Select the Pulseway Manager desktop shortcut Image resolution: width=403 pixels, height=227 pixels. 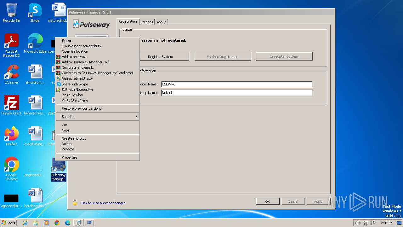tap(59, 169)
